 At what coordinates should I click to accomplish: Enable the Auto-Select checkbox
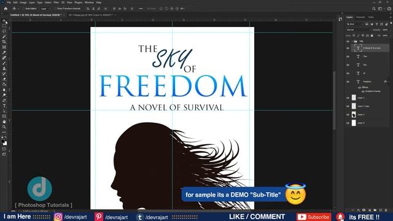[x=23, y=9]
